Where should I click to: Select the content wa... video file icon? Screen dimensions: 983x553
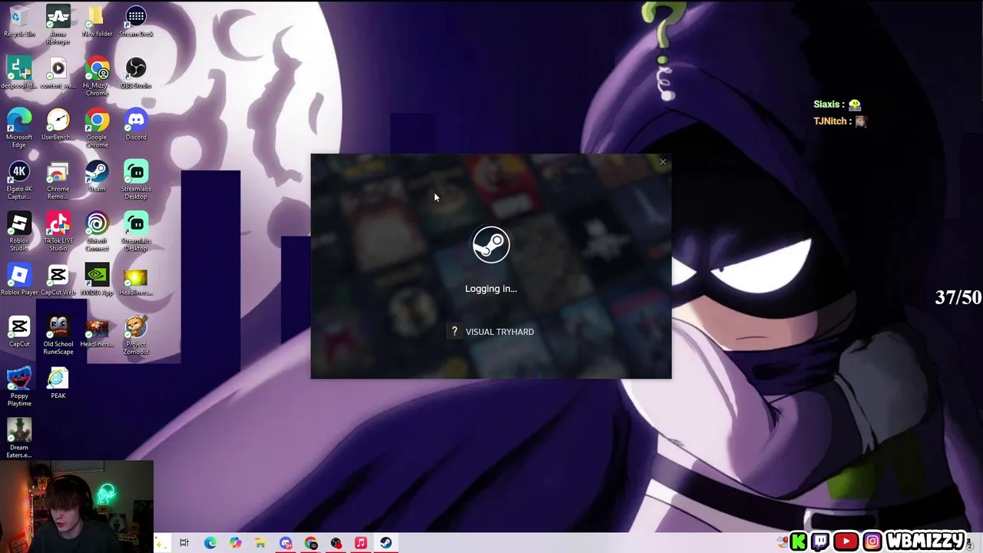(58, 73)
